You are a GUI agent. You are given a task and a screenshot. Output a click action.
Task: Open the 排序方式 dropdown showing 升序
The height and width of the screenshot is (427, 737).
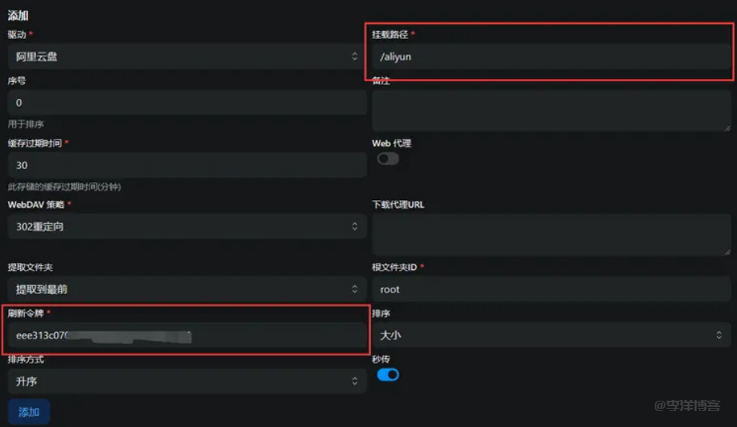[x=187, y=382]
